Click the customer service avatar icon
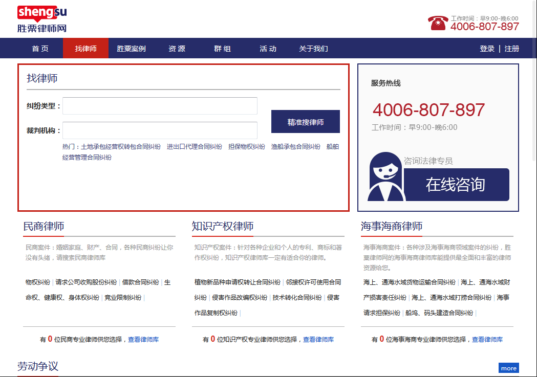Screen dimensions: 537x377 (x=386, y=176)
